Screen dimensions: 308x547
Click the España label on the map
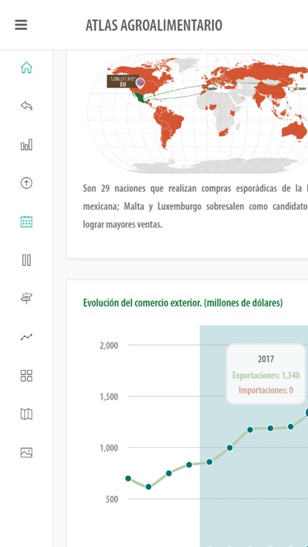tap(212, 88)
